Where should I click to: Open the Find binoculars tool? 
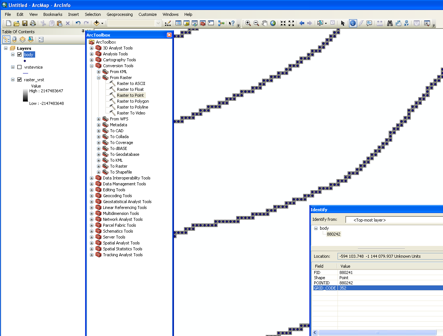pos(390,23)
